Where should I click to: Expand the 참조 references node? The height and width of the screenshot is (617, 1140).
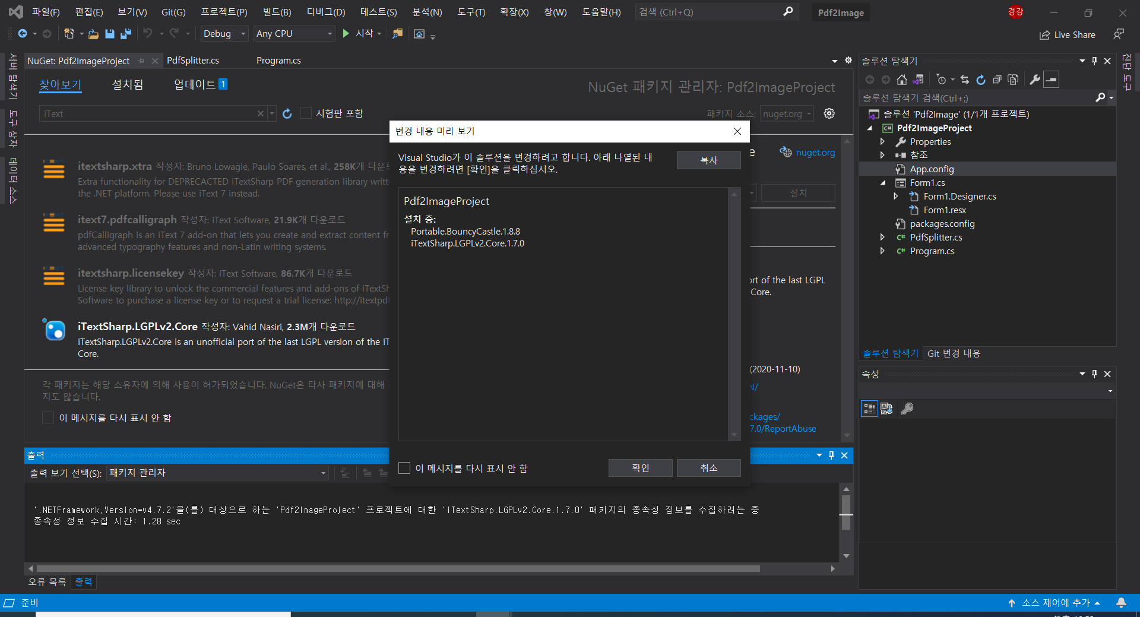click(x=882, y=155)
